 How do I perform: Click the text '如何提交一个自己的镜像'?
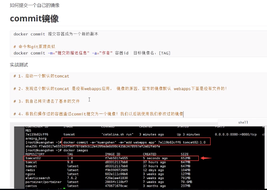(35, 5)
